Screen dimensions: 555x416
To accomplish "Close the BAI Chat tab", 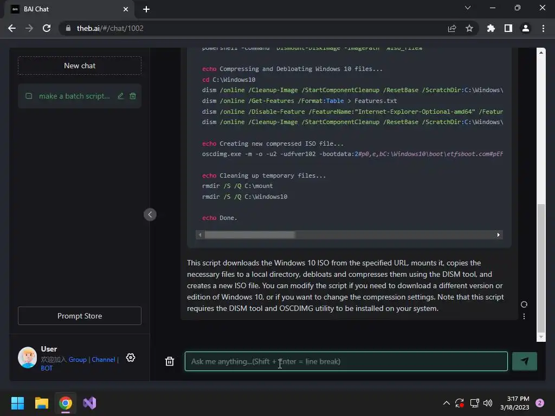I will (126, 9).
